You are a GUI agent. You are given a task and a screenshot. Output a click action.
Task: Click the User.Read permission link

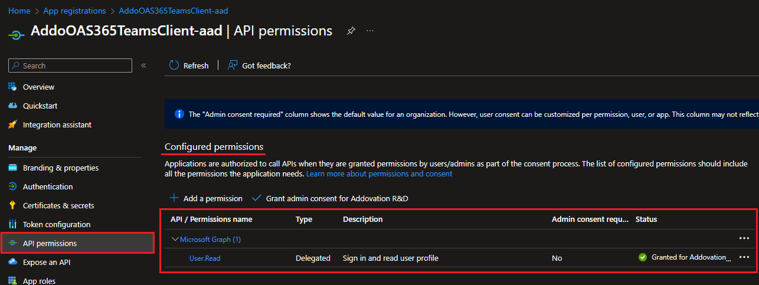[205, 258]
